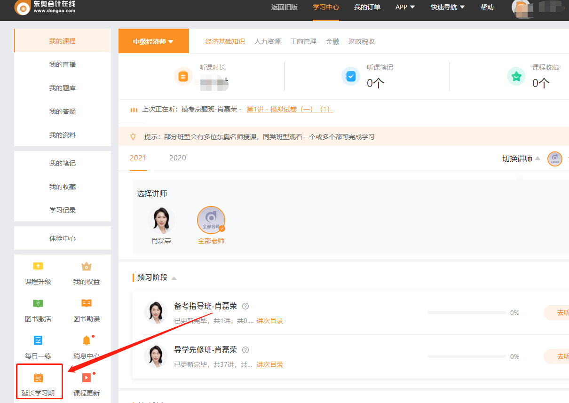
Task: Collapse the 预习阶段 section
Action: tap(174, 277)
